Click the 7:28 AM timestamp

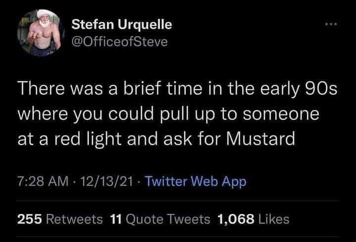click(43, 183)
